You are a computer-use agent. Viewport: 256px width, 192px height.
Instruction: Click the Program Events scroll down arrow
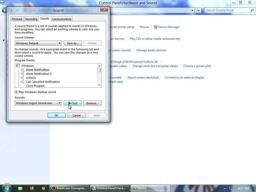99,85
